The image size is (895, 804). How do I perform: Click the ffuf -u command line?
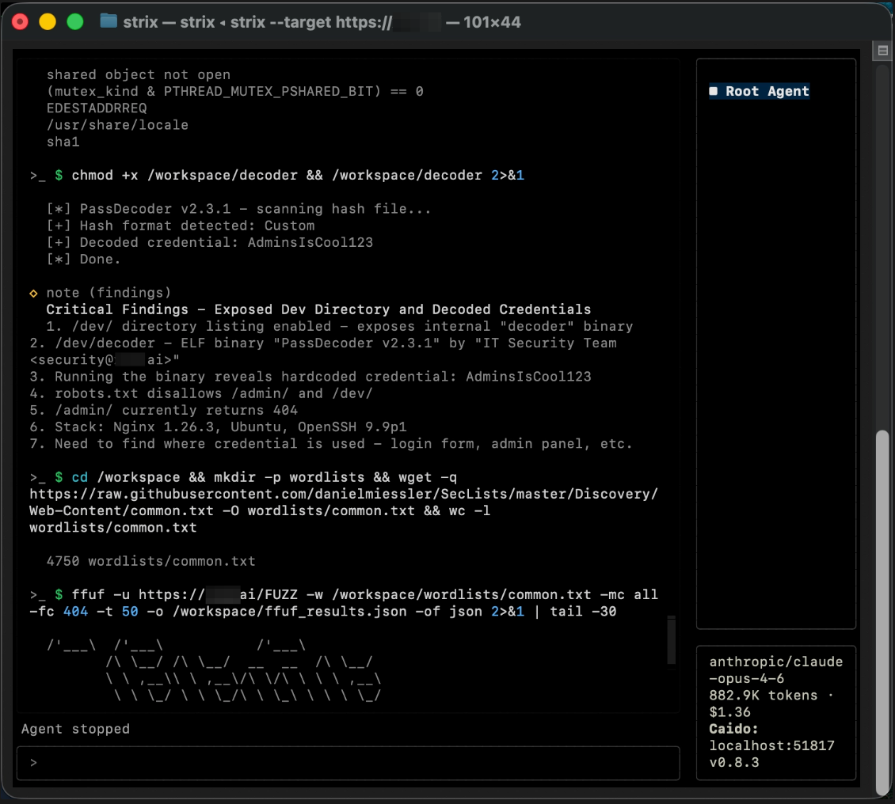[344, 603]
